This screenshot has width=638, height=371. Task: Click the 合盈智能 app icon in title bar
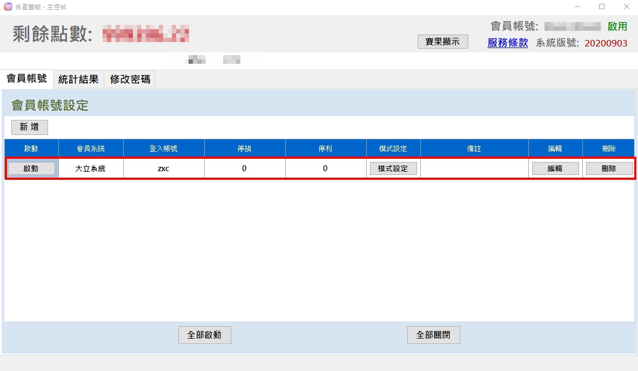coord(8,7)
